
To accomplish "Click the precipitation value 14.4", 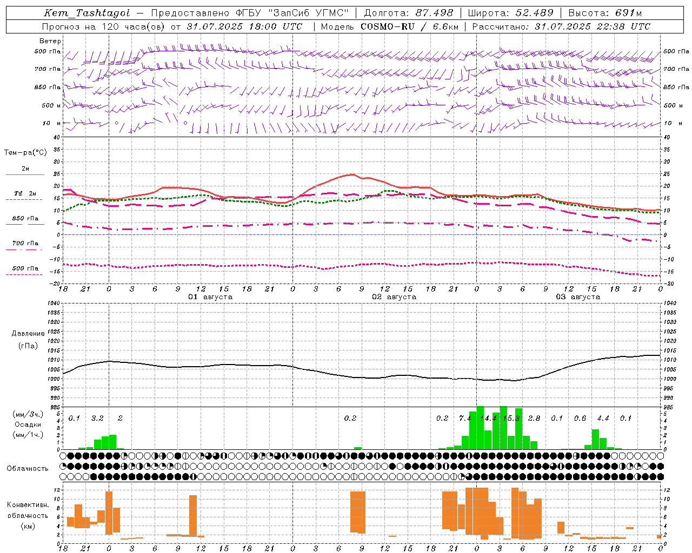I will pos(488,419).
